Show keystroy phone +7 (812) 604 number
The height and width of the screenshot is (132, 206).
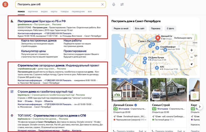click(x=58, y=104)
